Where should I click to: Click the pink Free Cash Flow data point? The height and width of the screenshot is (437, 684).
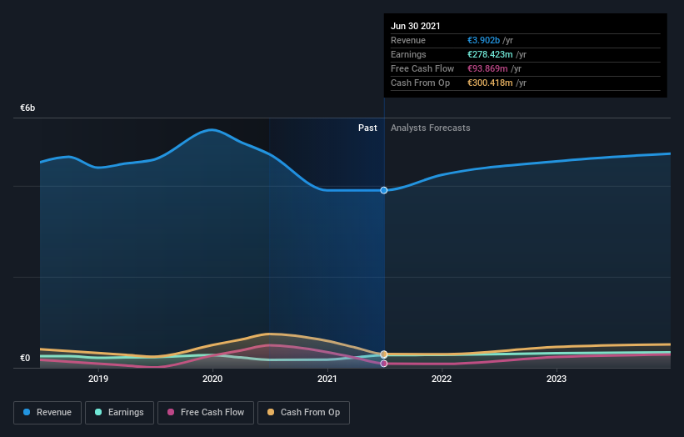(384, 364)
